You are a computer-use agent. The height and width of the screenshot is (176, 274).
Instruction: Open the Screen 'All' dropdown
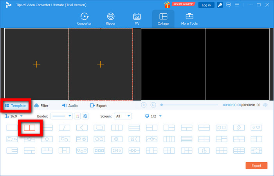[123, 116]
